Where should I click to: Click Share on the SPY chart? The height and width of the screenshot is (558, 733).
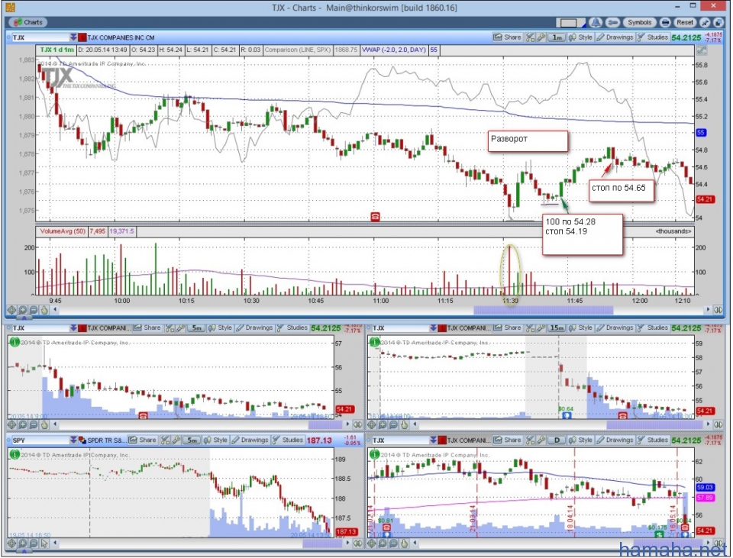[x=143, y=440]
